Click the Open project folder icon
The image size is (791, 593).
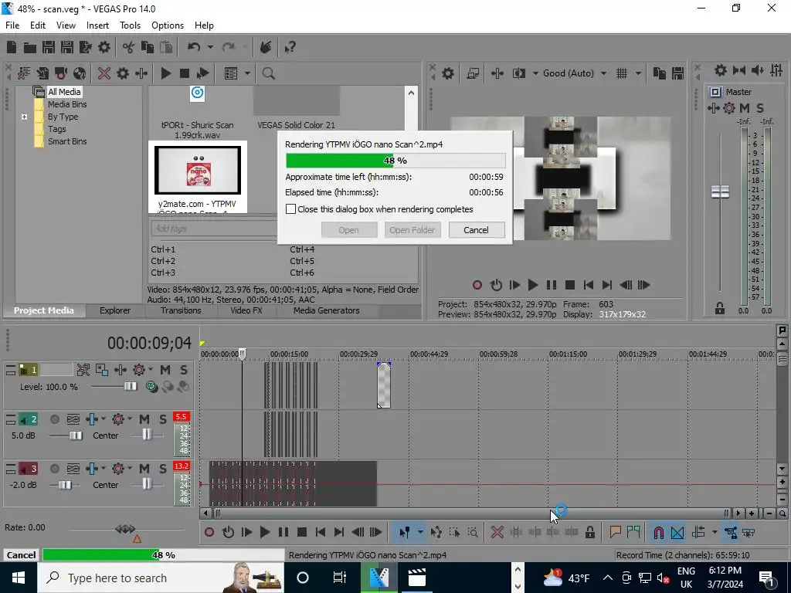30,47
